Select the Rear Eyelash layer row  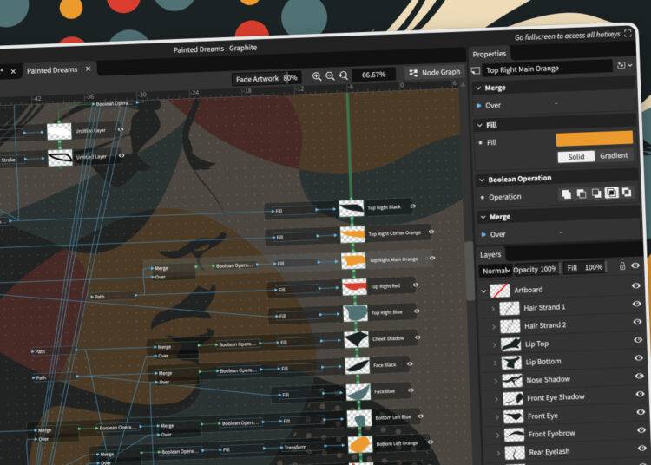566,452
